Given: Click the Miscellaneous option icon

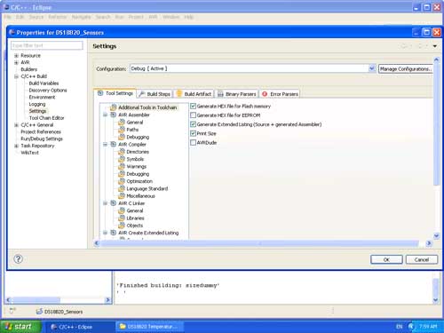Looking at the screenshot, I should 122,195.
